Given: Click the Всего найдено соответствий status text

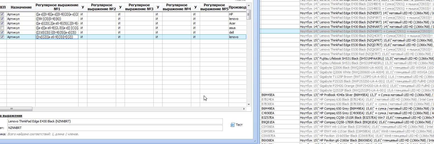Looking at the screenshot, I should (43, 134).
